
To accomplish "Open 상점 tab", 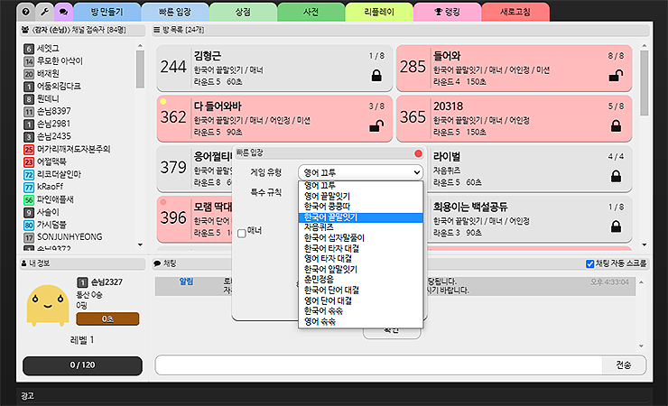I will click(x=243, y=12).
